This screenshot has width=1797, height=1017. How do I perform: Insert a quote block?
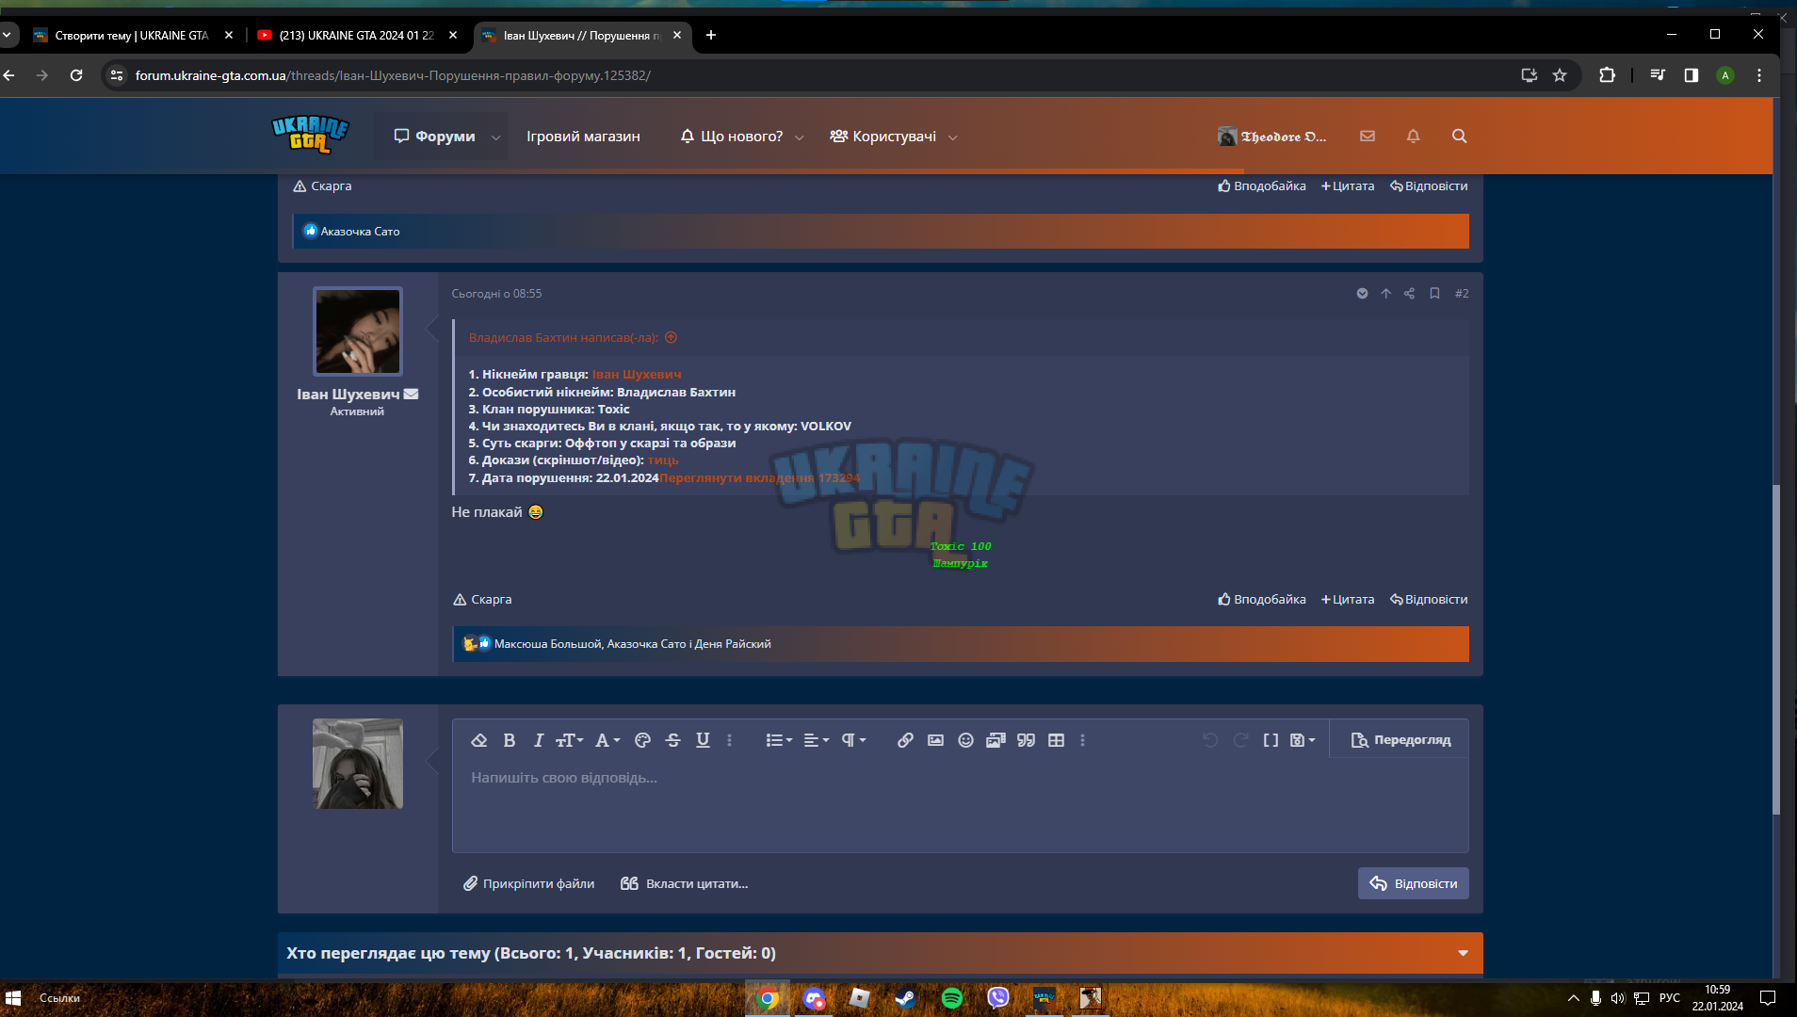coord(1026,740)
